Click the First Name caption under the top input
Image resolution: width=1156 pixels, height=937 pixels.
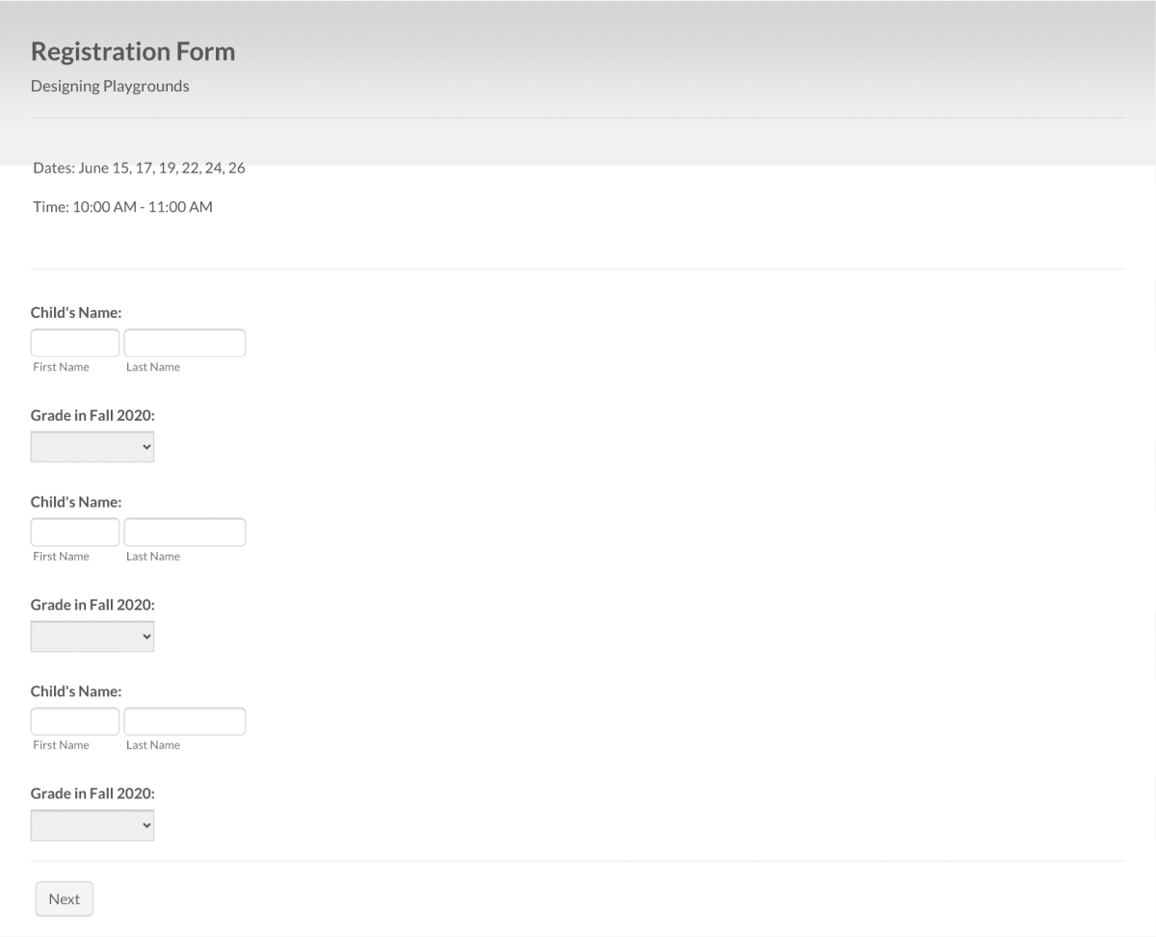click(61, 366)
